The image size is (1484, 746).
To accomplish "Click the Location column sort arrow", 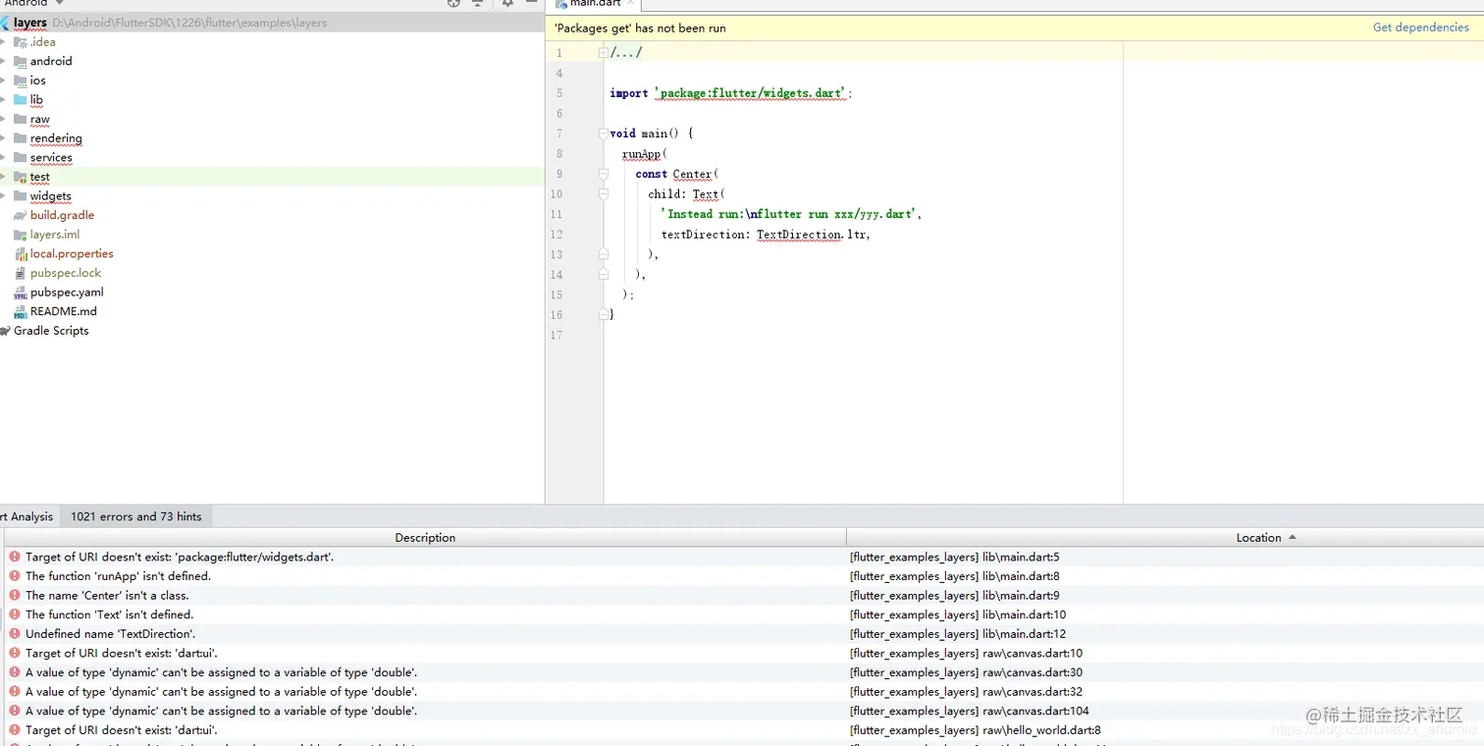I will tap(1292, 538).
